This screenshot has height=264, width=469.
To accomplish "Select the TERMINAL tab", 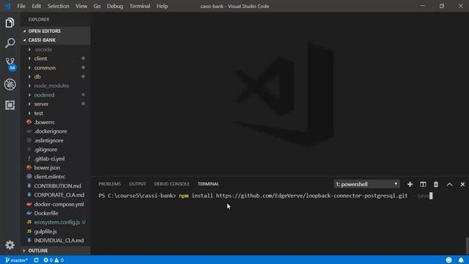I will [208, 184].
